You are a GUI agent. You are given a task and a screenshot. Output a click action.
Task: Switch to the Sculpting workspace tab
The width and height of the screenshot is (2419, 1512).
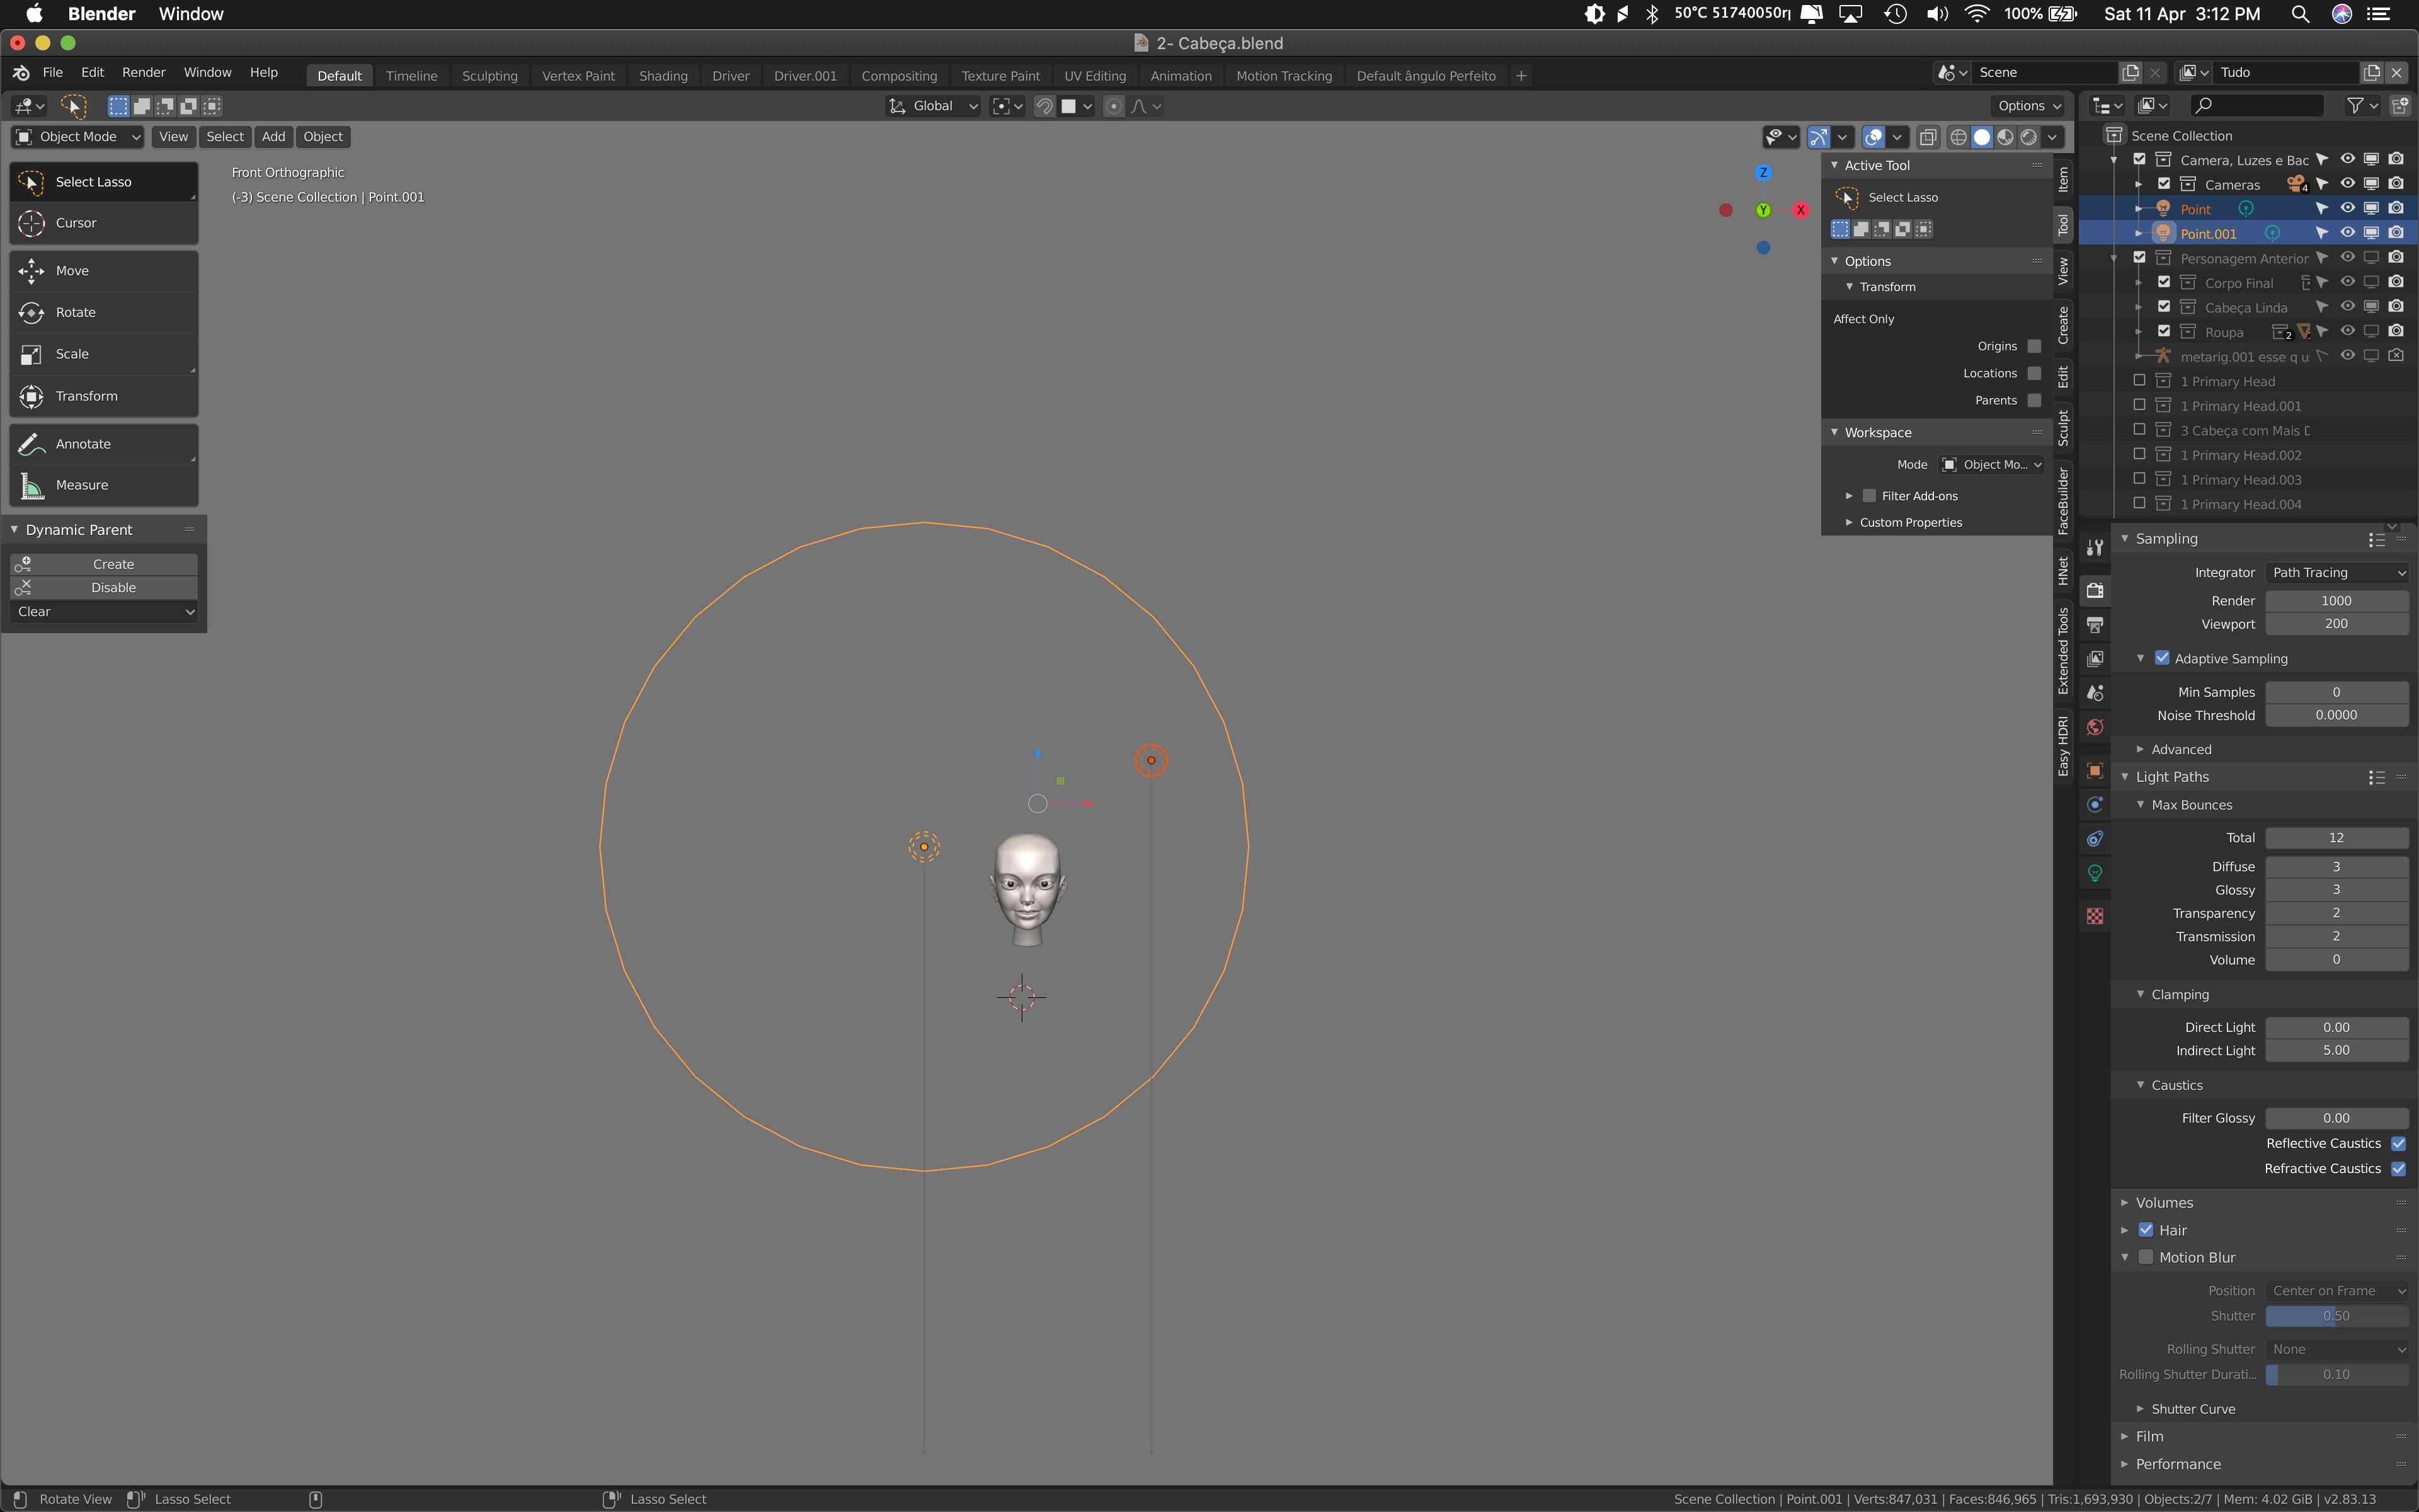[490, 76]
